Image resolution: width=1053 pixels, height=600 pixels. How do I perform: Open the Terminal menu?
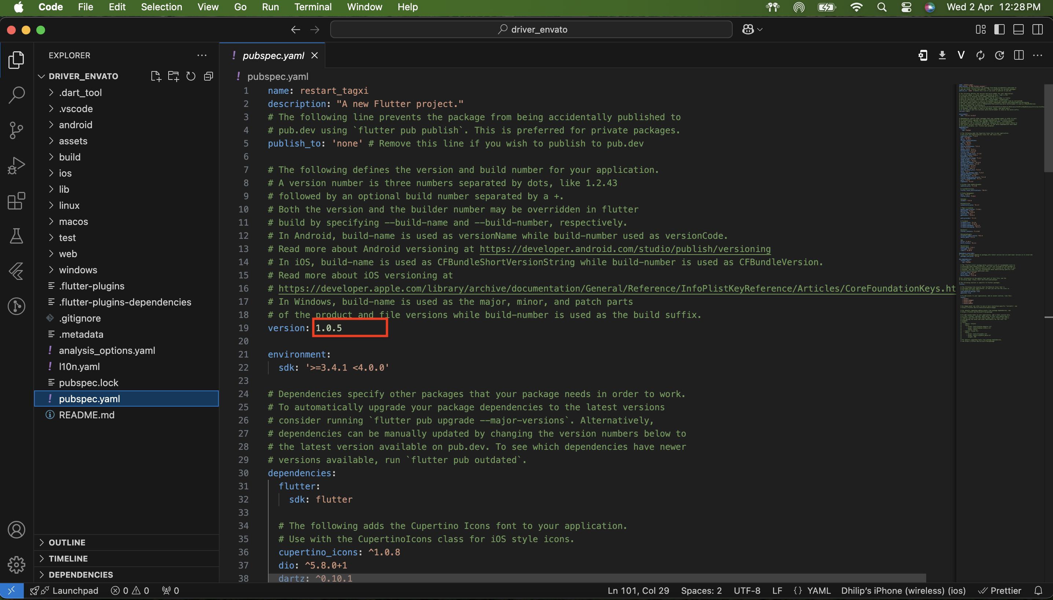[313, 7]
